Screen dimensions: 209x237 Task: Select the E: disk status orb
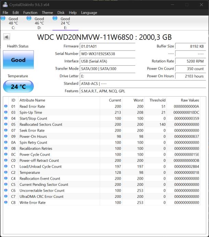pyautogui.click(x=55, y=18)
